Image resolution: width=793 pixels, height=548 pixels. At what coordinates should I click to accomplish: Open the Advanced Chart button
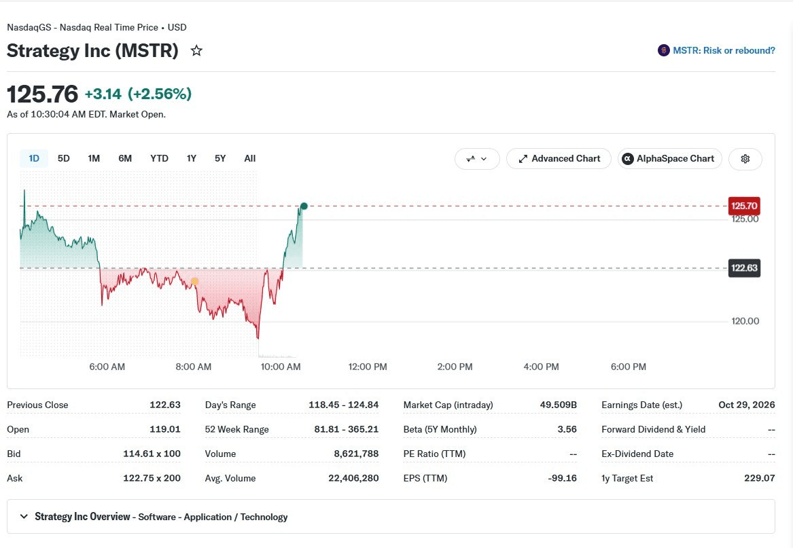(x=559, y=159)
